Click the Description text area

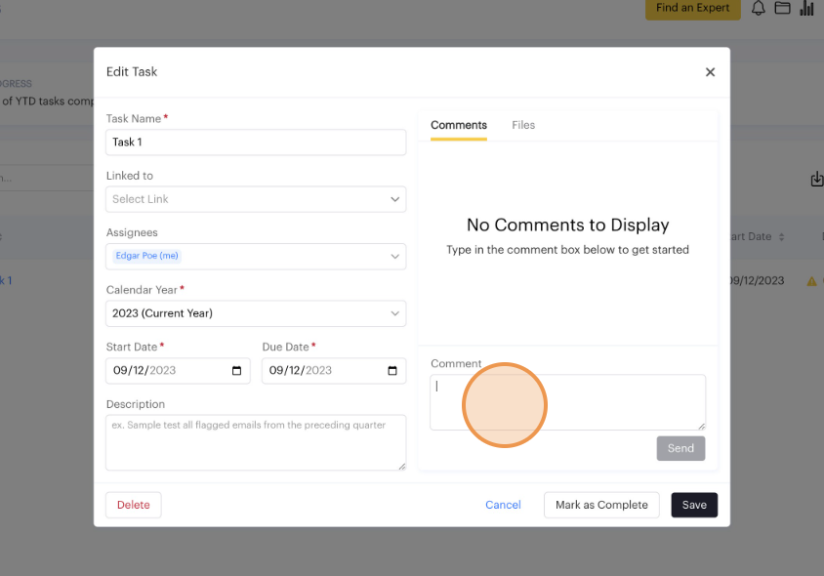click(256, 442)
